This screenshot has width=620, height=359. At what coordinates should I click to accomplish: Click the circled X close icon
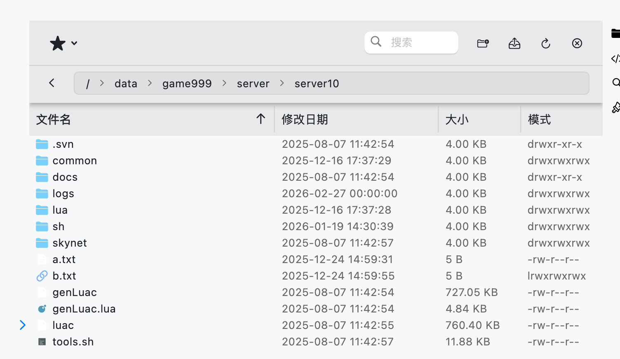coord(577,43)
